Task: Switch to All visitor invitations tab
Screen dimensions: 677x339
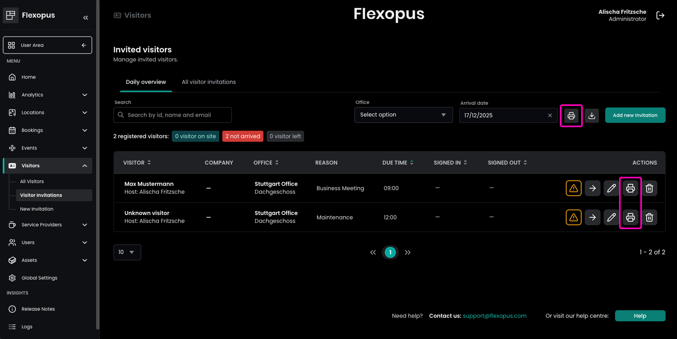Action: pyautogui.click(x=209, y=82)
